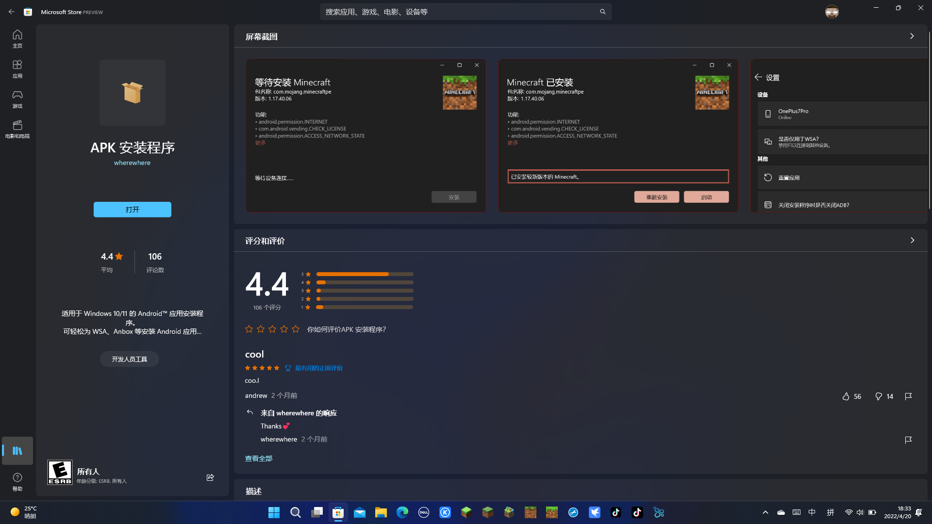Image resolution: width=932 pixels, height=524 pixels.
Task: Open the first Minecraft waiting-install screenshot
Action: [366, 135]
